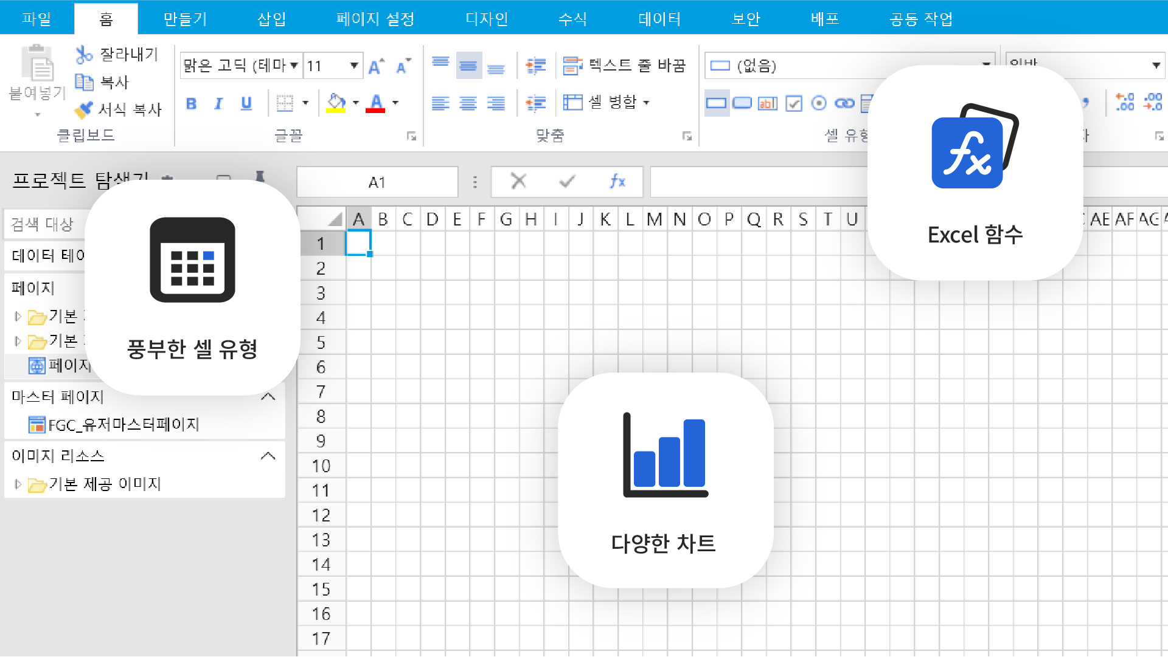Toggle middle vertical alignment
Screen dimensions: 1168x657
tap(468, 65)
